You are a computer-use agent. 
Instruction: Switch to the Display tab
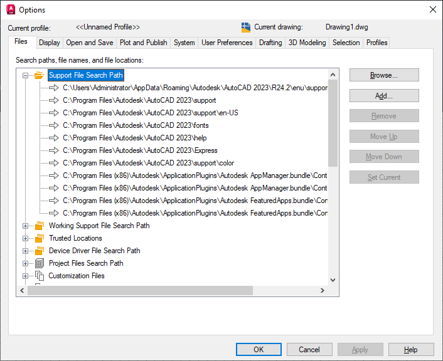pos(50,43)
